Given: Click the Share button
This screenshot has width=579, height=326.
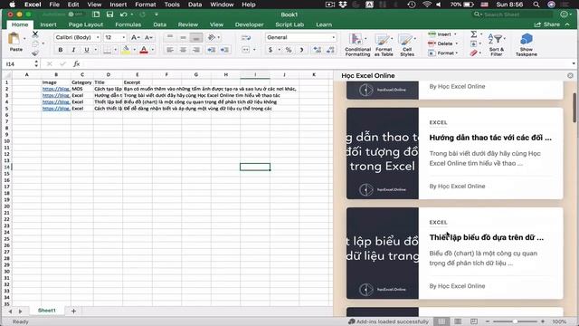Looking at the screenshot, I should pos(547,24).
